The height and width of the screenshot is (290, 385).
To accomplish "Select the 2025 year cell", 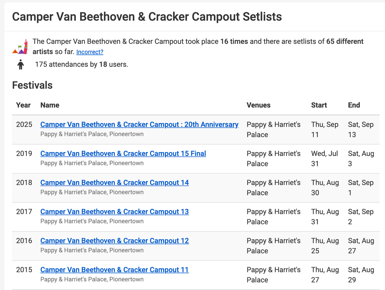I will pyautogui.click(x=24, y=124).
